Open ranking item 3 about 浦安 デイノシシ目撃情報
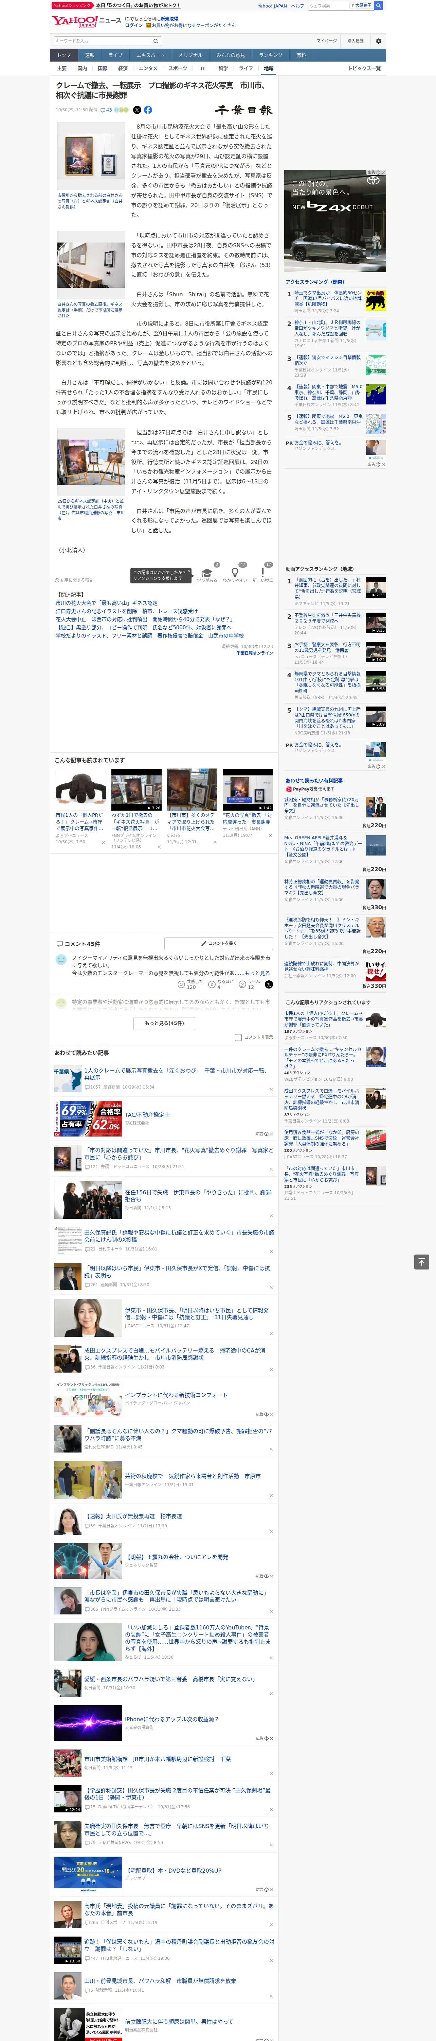The height and width of the screenshot is (2041, 436). click(x=335, y=365)
